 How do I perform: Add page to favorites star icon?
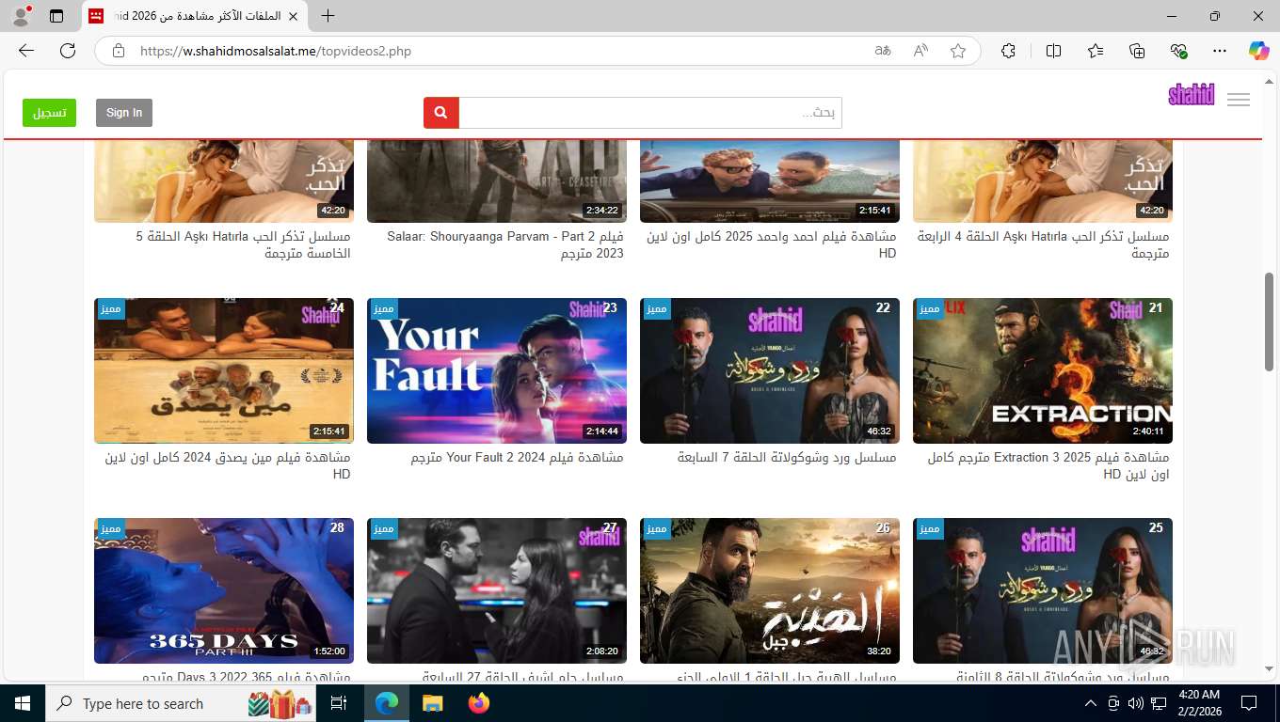(x=958, y=51)
